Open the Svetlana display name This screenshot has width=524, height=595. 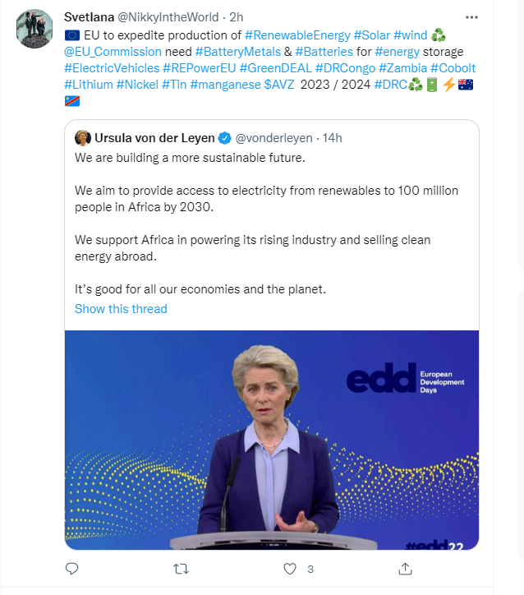click(x=89, y=17)
